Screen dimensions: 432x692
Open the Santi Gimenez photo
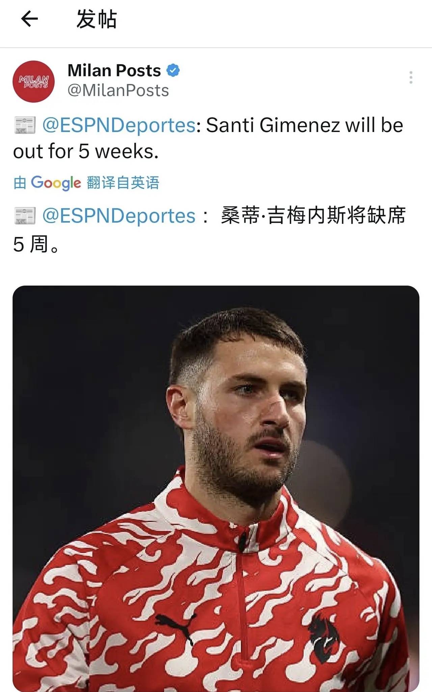pos(216,488)
